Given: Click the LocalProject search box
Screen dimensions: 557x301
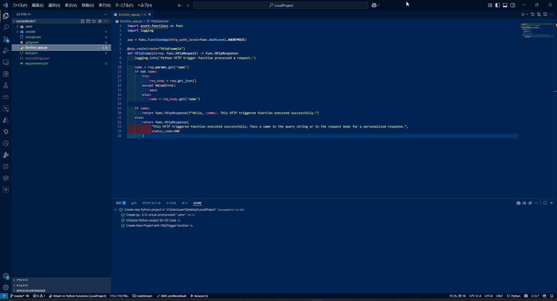Looking at the screenshot, I should pyautogui.click(x=280, y=5).
